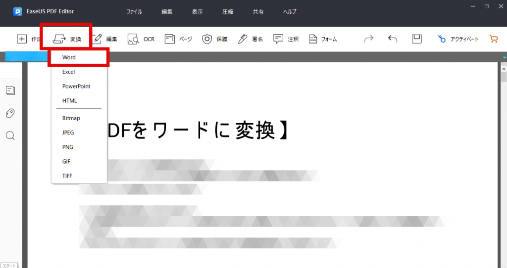Click the アクティベート (Activate) button
Image resolution: width=507 pixels, height=268 pixels.
coord(458,39)
